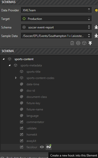Screen dimensions: 98x158
Task: Expand the sports-content-codes tree node
Action: pyautogui.click(x=16, y=78)
